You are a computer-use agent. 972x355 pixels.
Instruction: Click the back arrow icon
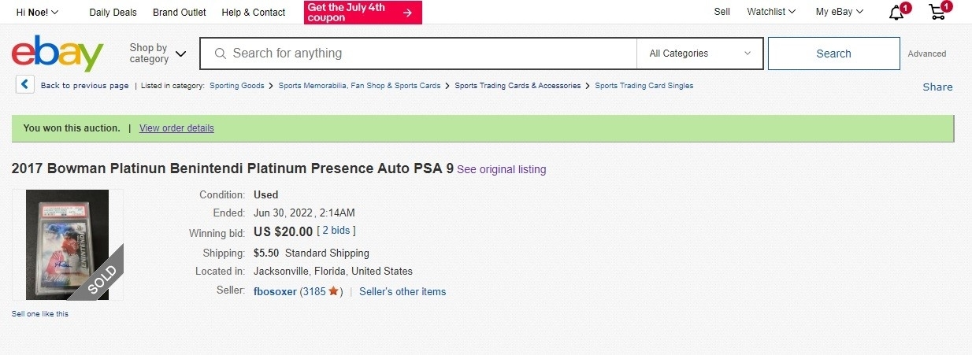tap(25, 85)
